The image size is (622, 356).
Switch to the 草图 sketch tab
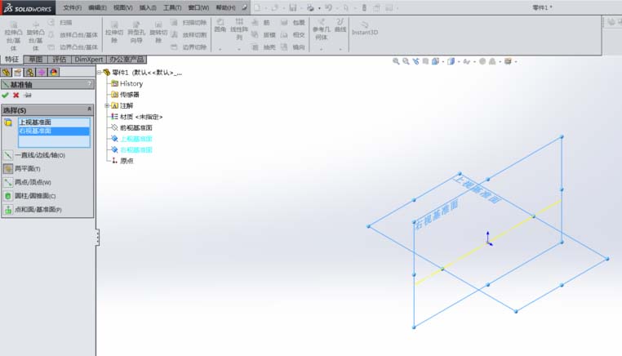[x=36, y=59]
